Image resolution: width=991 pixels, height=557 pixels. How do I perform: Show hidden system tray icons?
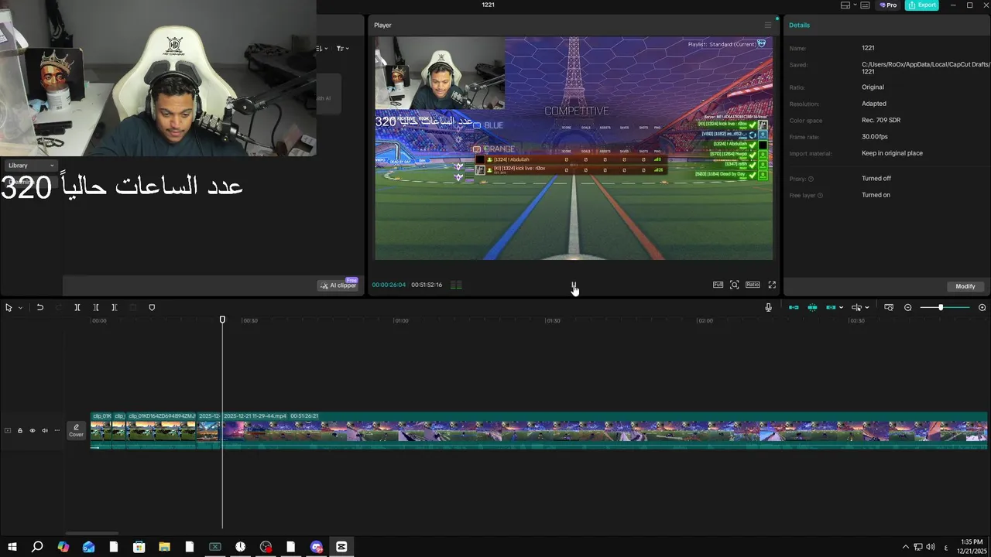click(x=904, y=547)
